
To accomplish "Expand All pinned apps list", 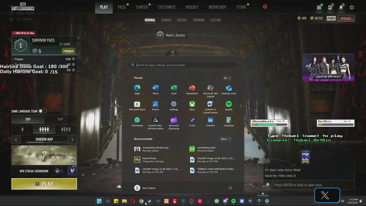I will click(227, 78).
